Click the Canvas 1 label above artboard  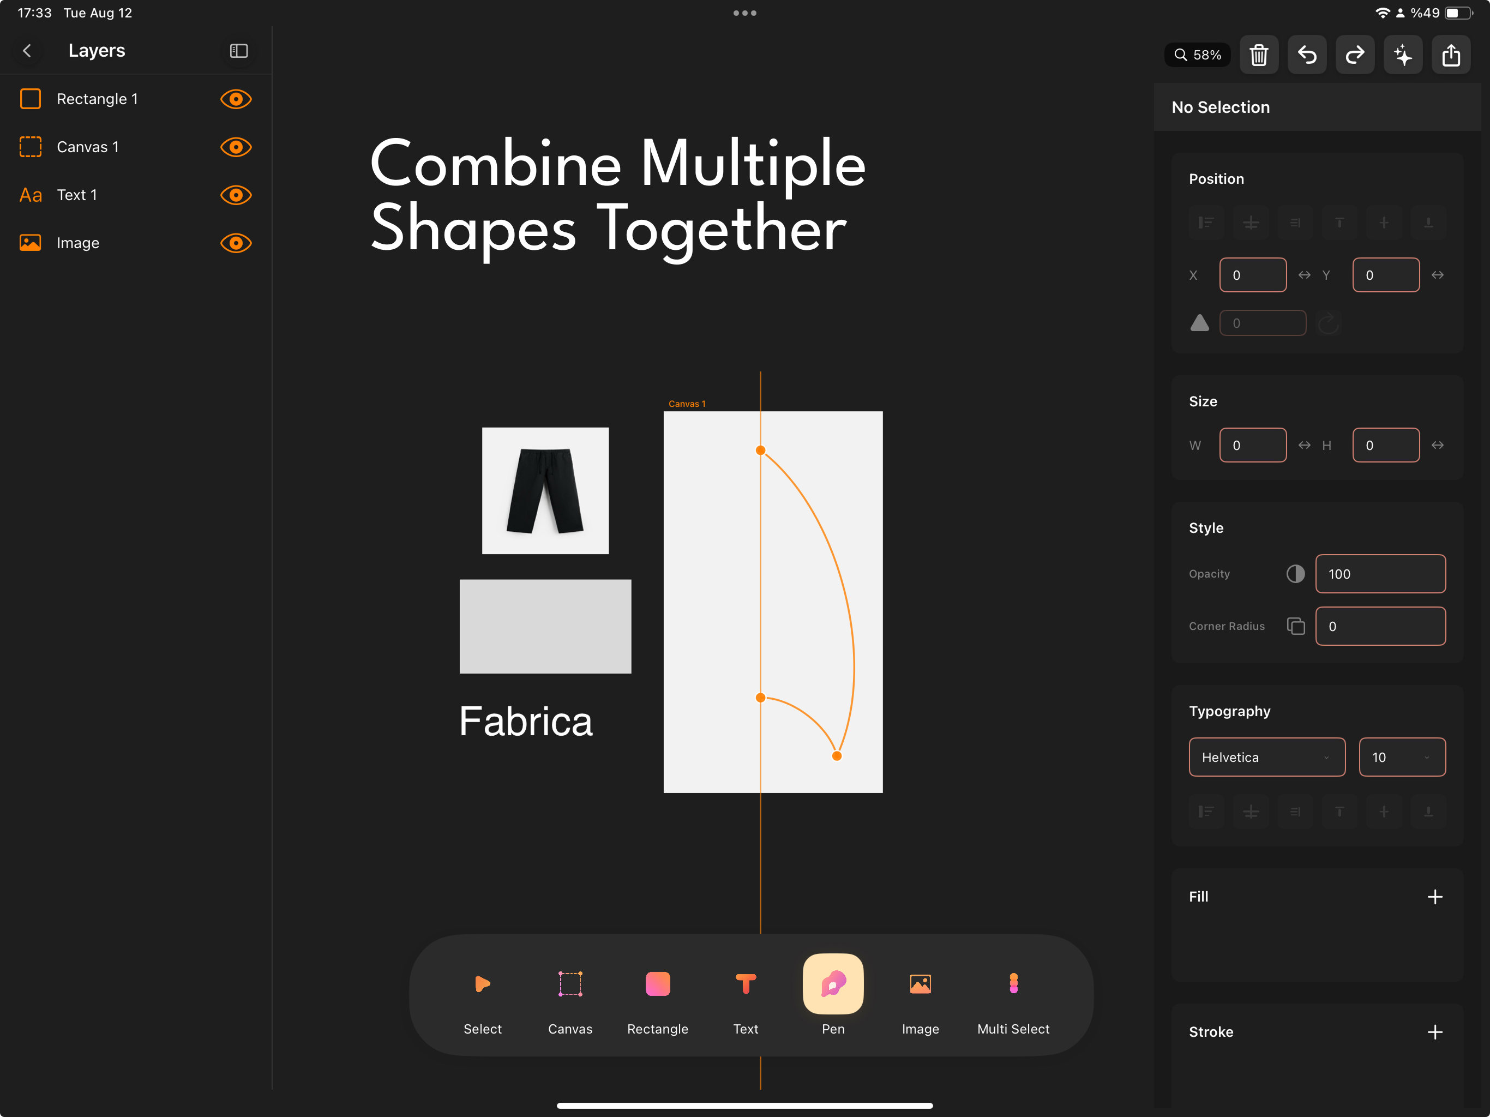click(687, 404)
